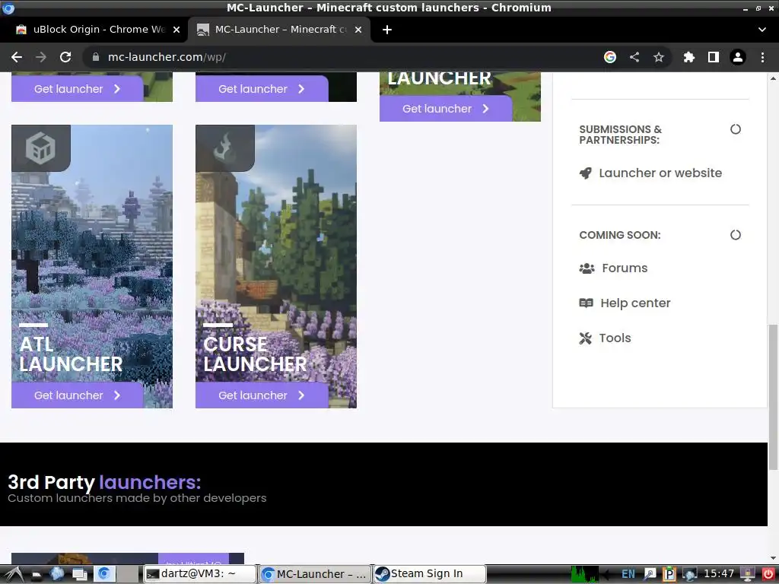The height and width of the screenshot is (584, 779).
Task: Click the red power button in tray
Action: 768,574
